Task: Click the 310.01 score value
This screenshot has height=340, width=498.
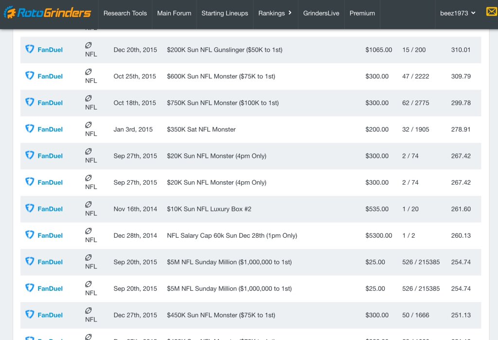Action: (x=461, y=50)
